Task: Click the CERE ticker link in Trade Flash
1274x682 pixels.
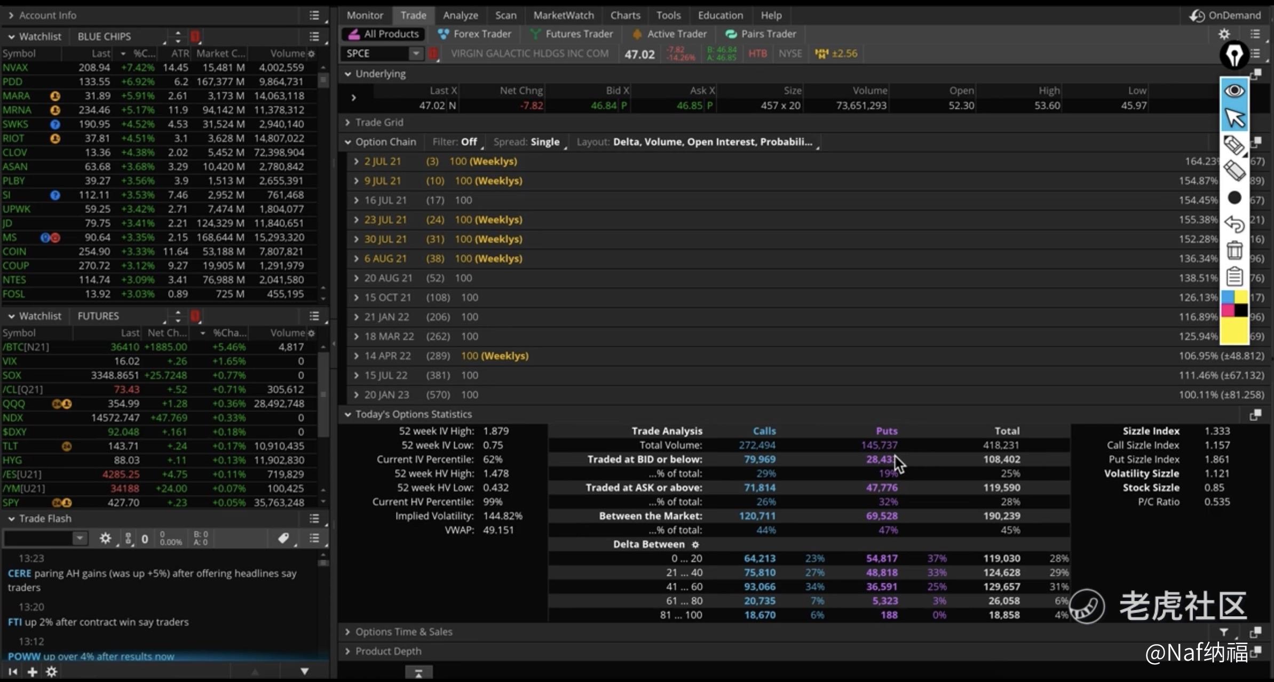Action: tap(19, 573)
